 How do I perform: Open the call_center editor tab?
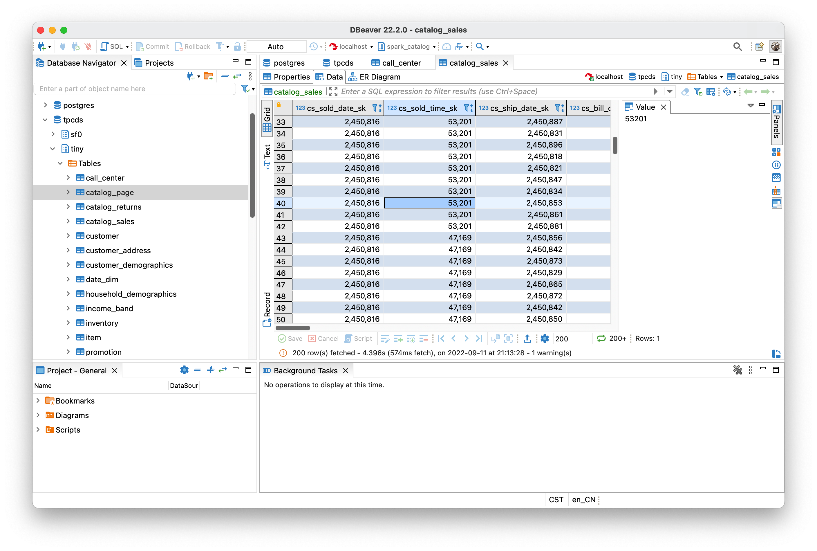pyautogui.click(x=397, y=63)
